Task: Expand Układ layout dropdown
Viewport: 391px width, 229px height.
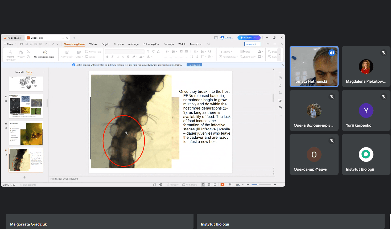Action: point(79,57)
